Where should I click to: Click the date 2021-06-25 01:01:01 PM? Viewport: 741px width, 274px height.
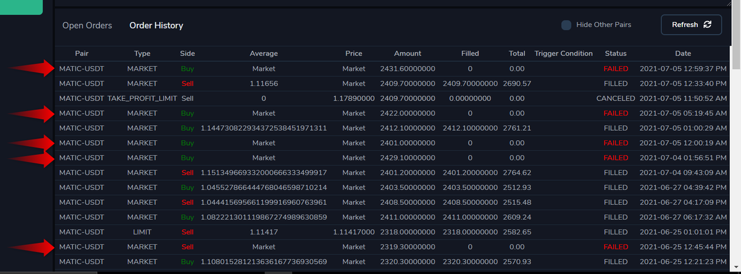[683, 231]
